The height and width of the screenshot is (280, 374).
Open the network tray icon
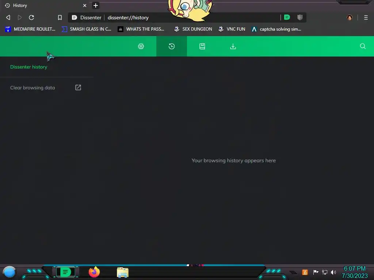coord(325,272)
